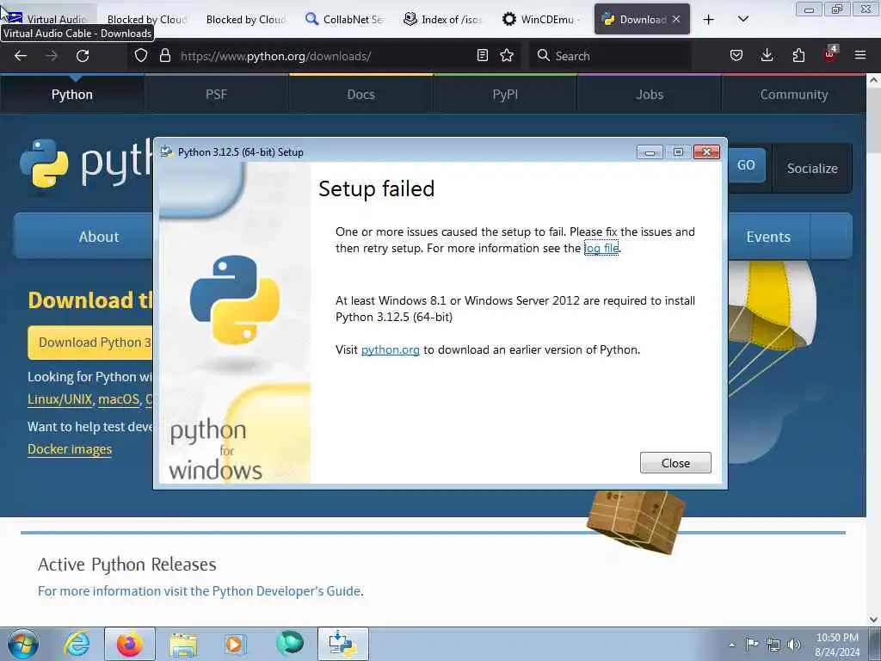Launch Internet Explorer from the taskbar
The width and height of the screenshot is (881, 661).
click(x=76, y=644)
